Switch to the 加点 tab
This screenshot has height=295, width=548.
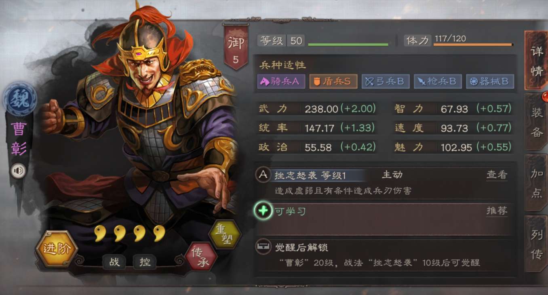click(x=536, y=183)
